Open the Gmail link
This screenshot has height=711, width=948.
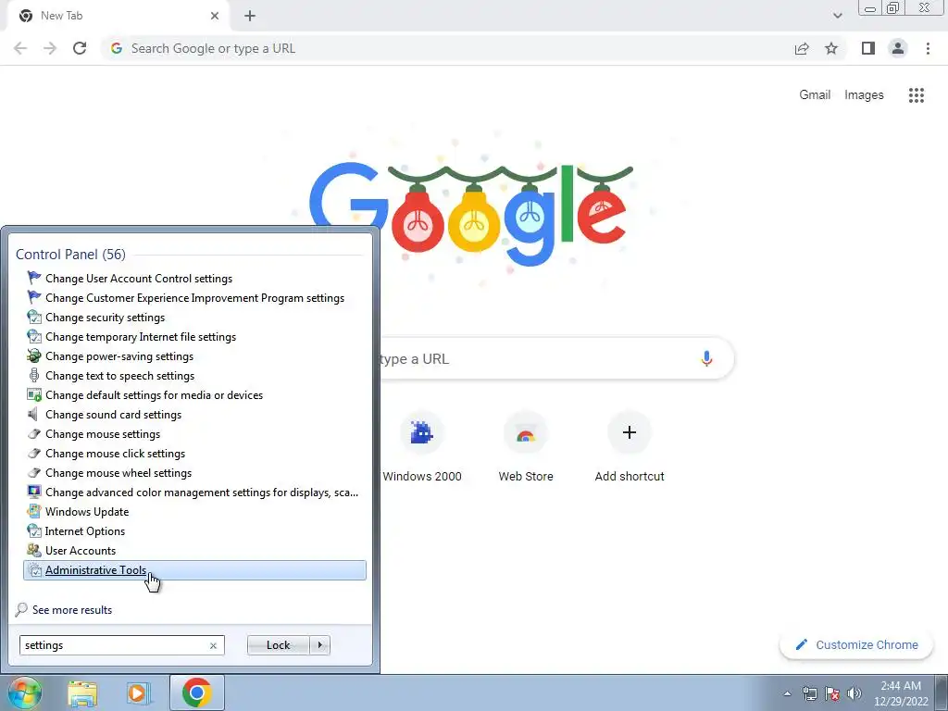815,95
